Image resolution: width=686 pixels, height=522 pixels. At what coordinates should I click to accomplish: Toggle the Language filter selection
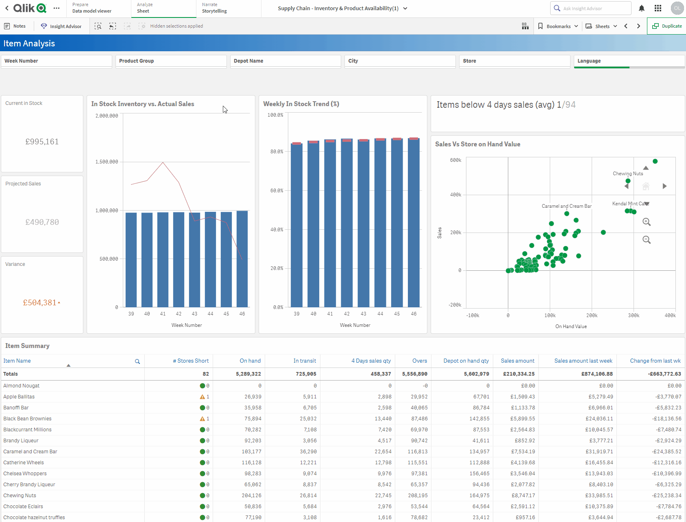pos(629,61)
